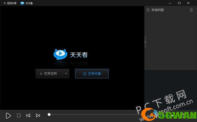Screen dimensions: 197x122
Task: Skip to the previous track
Action: [x=28, y=115]
